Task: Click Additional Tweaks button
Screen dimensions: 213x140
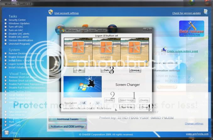Action: [x=68, y=119]
